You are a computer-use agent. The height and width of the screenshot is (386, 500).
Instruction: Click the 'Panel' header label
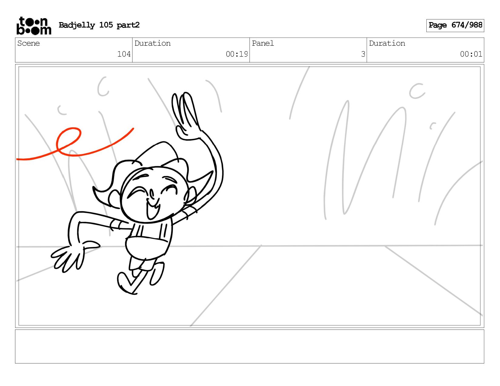click(x=263, y=43)
